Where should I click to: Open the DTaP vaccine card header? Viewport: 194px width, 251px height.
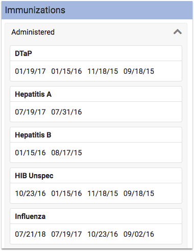tap(96, 53)
